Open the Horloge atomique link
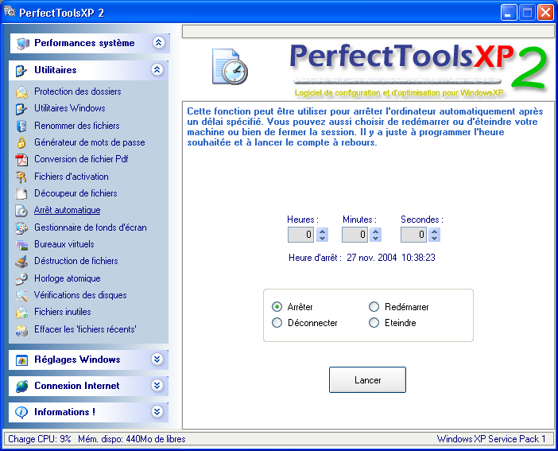The height and width of the screenshot is (451, 558). tap(68, 278)
